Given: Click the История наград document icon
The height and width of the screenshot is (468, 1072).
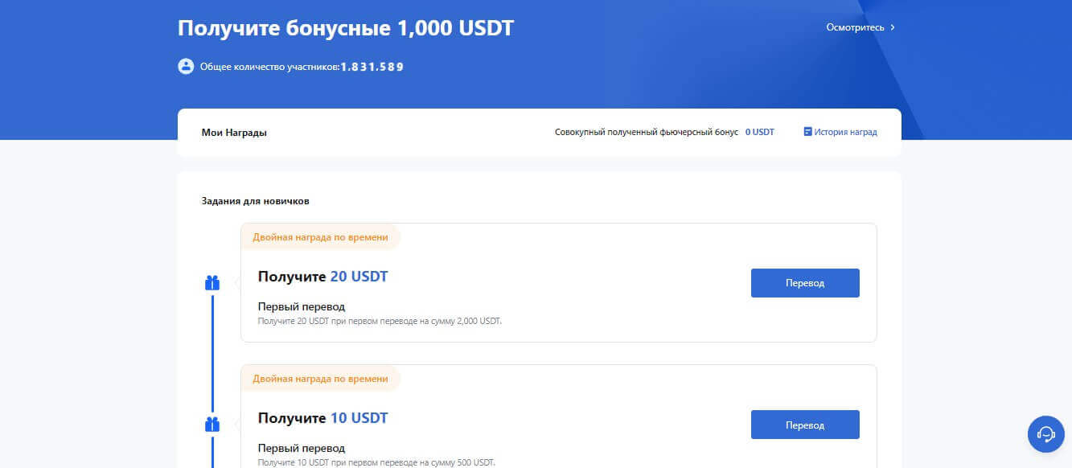Looking at the screenshot, I should [807, 132].
